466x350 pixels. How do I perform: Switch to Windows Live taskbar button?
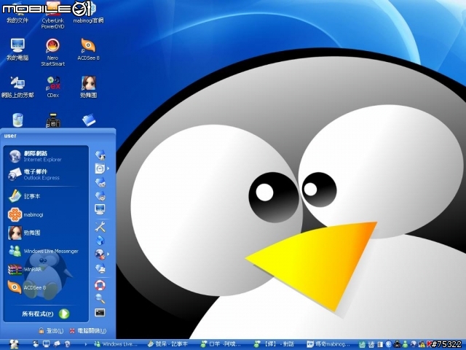116,344
